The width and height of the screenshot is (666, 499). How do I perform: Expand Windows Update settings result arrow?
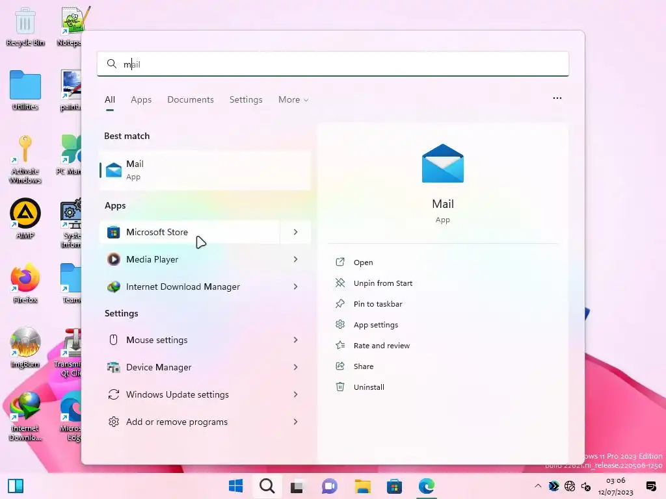click(x=296, y=394)
